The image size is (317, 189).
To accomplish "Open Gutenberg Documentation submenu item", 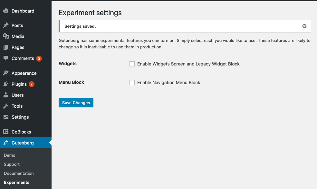I will [x=19, y=173].
